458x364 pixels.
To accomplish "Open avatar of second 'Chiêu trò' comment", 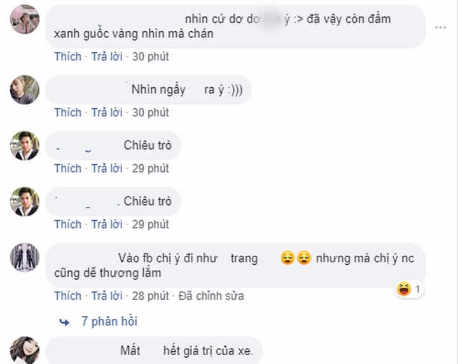I will click(25, 202).
